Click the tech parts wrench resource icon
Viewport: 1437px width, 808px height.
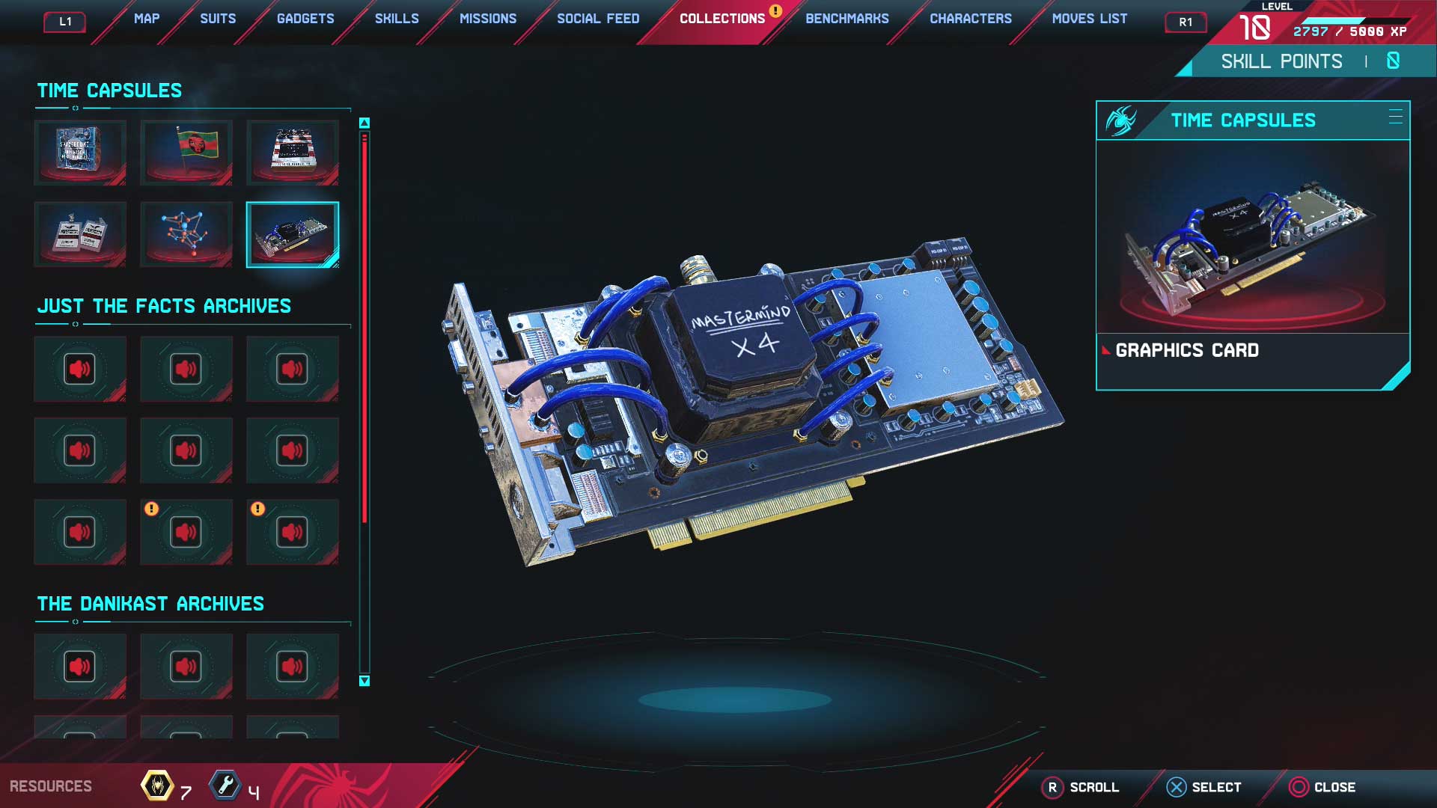point(225,786)
